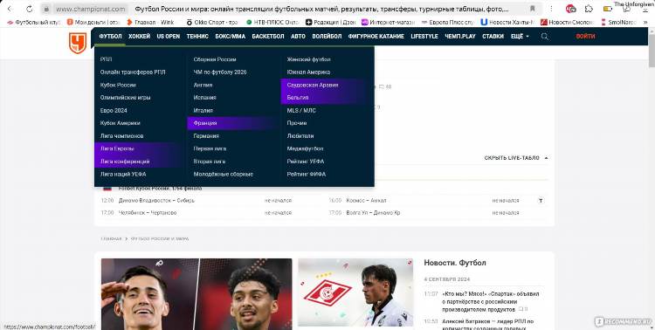This screenshot has width=655, height=330.
Task: Open the site search magnifier icon
Action: 544,37
